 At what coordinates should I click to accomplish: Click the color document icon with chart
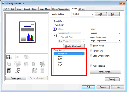[x=9, y=71]
